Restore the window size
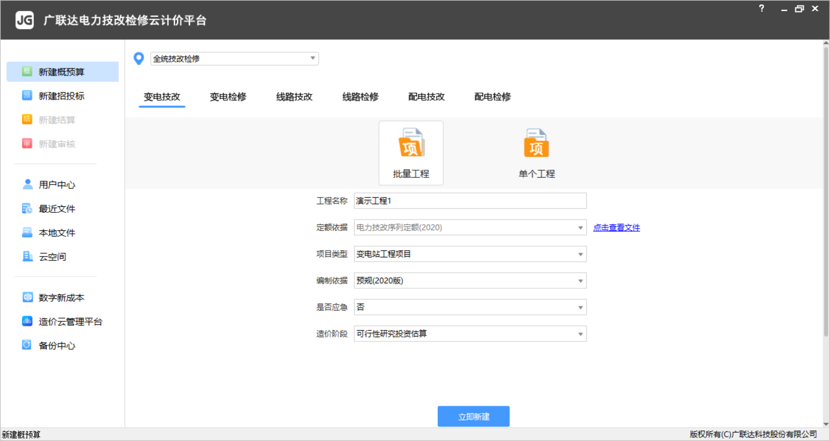Screen dimensions: 830x441 tap(799, 9)
